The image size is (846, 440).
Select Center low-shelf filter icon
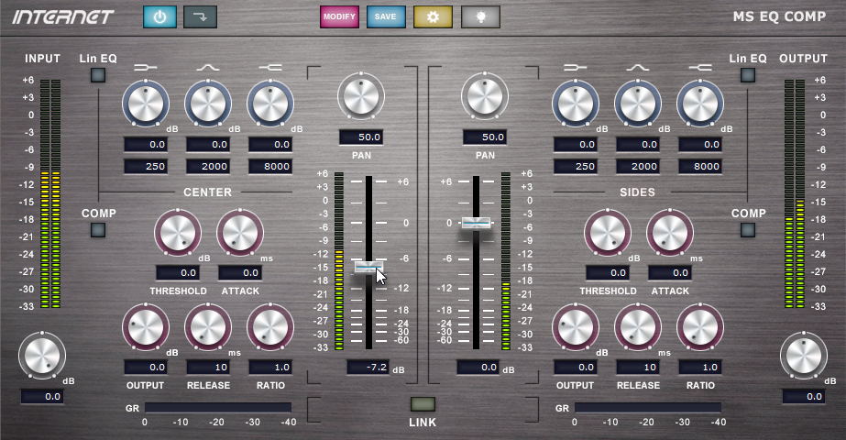pos(146,67)
